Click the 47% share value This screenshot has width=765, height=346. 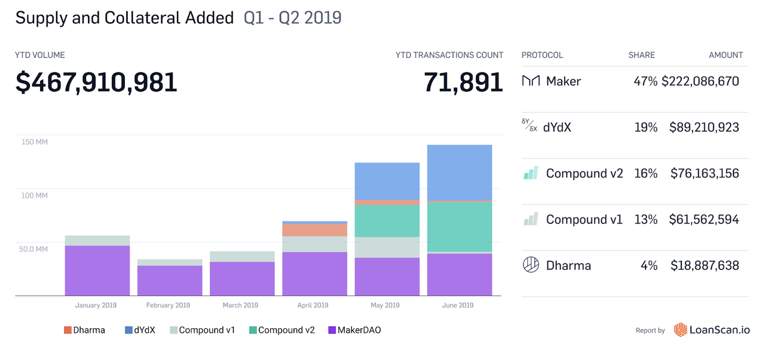(x=645, y=81)
